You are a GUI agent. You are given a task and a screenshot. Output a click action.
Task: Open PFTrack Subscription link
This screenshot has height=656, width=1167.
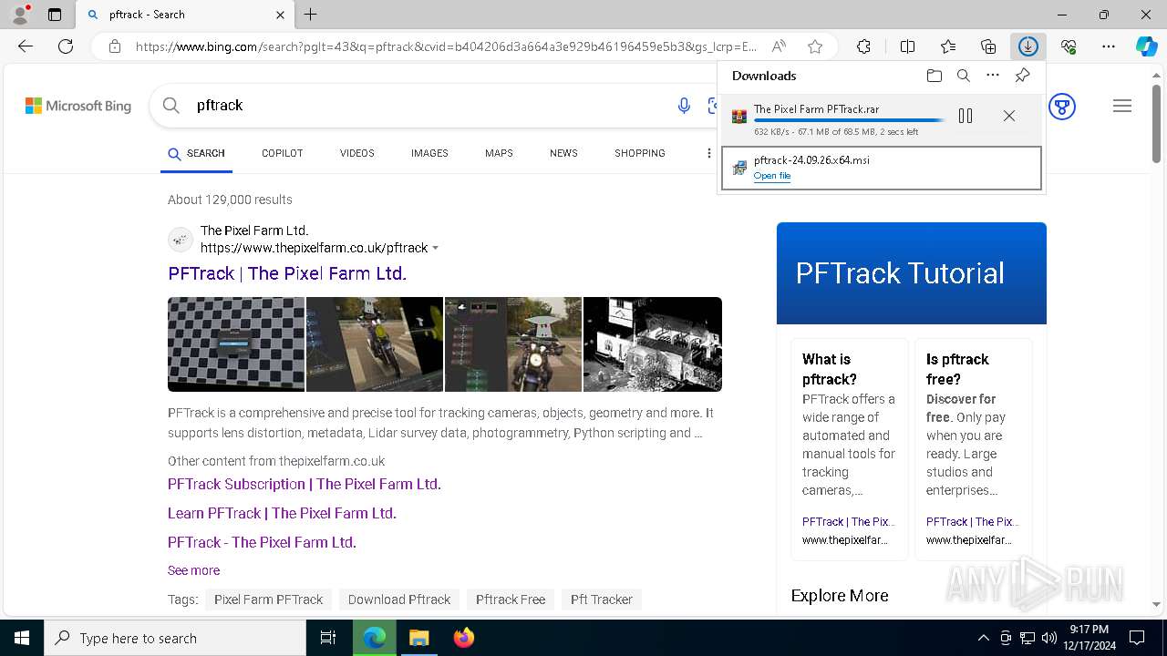point(305,484)
